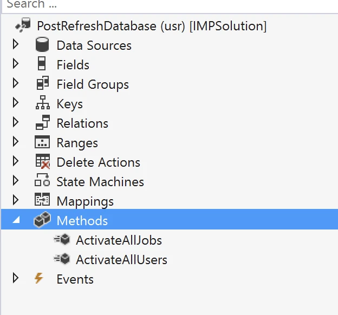
Task: Click the Fields node icon
Action: (42, 65)
